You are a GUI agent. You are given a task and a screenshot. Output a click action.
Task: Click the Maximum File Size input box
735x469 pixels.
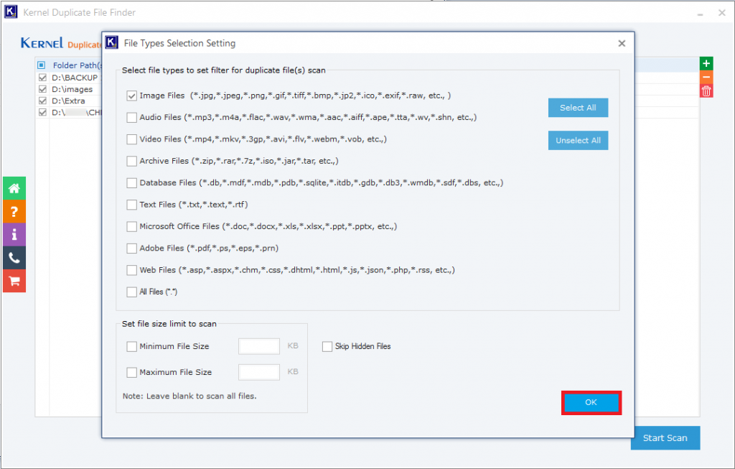[x=259, y=372]
